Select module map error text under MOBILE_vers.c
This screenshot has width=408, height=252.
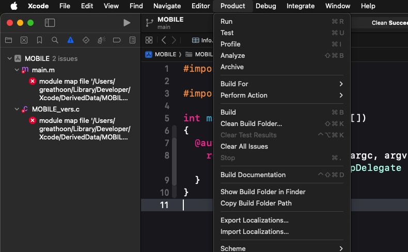(85, 129)
